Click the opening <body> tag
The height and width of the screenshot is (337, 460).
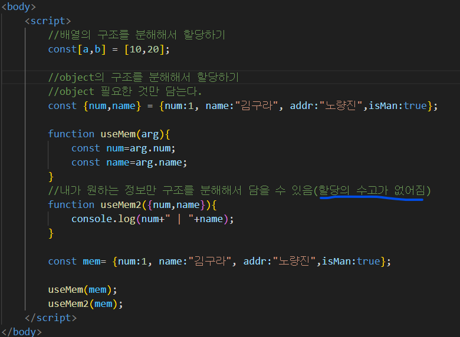tap(18, 6)
